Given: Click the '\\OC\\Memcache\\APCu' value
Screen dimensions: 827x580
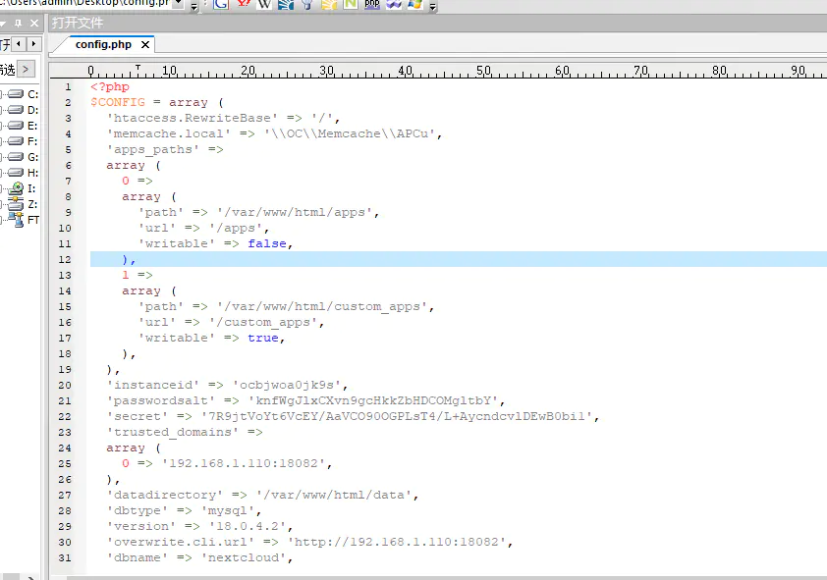Looking at the screenshot, I should pyautogui.click(x=350, y=133).
